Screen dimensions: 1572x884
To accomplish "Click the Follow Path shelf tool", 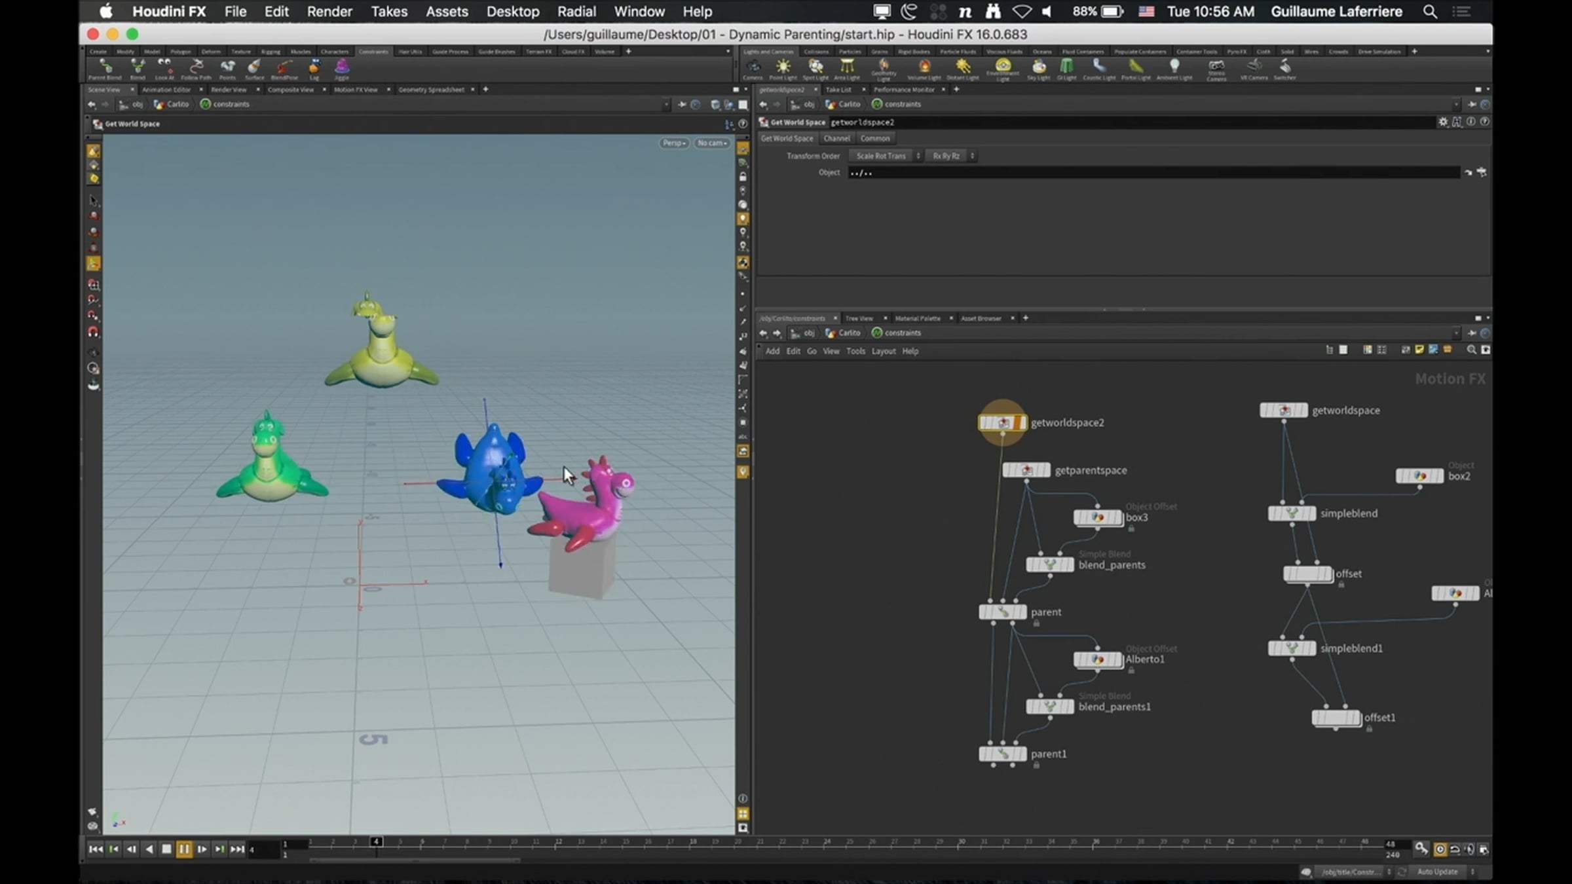I will pyautogui.click(x=196, y=69).
